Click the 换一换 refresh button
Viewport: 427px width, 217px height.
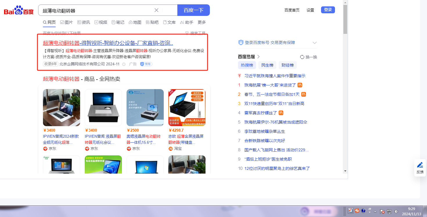point(309,57)
